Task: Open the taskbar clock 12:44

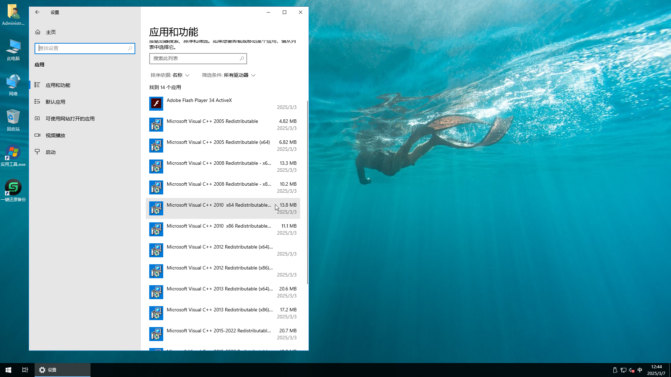Action: [x=656, y=370]
